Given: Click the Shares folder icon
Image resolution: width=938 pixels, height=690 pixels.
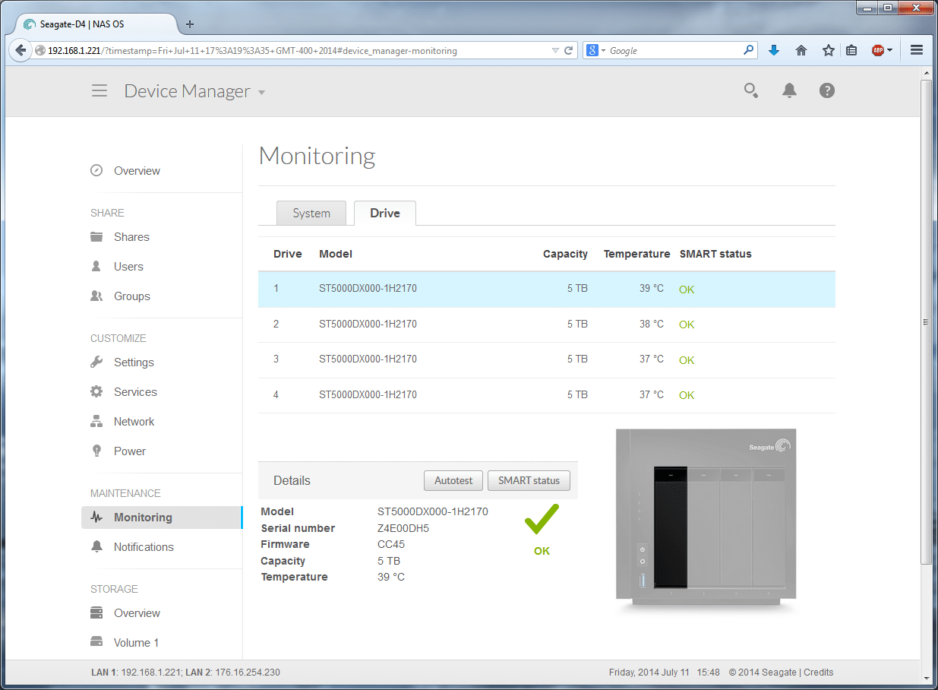Looking at the screenshot, I should [x=96, y=237].
